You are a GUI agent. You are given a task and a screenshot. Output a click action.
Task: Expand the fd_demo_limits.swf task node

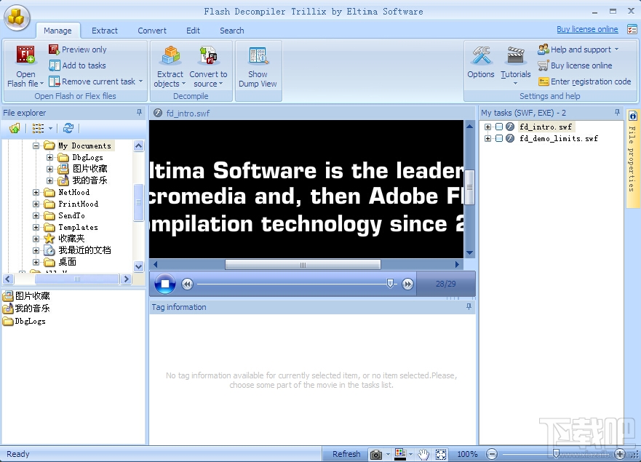tap(487, 138)
